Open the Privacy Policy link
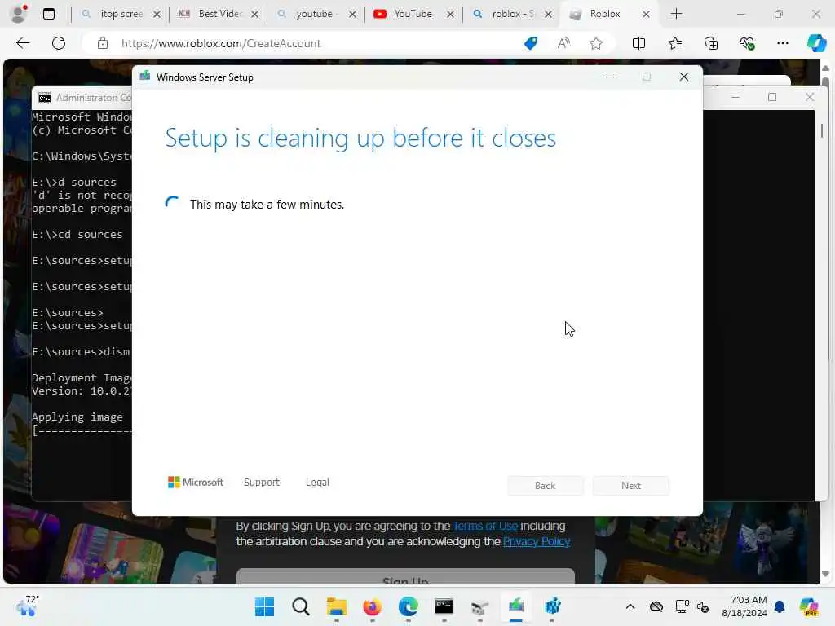Image resolution: width=835 pixels, height=626 pixels. (x=537, y=542)
